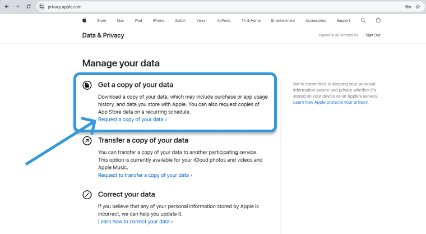Click the arrow icon beside Transfer a copy

coord(87,141)
